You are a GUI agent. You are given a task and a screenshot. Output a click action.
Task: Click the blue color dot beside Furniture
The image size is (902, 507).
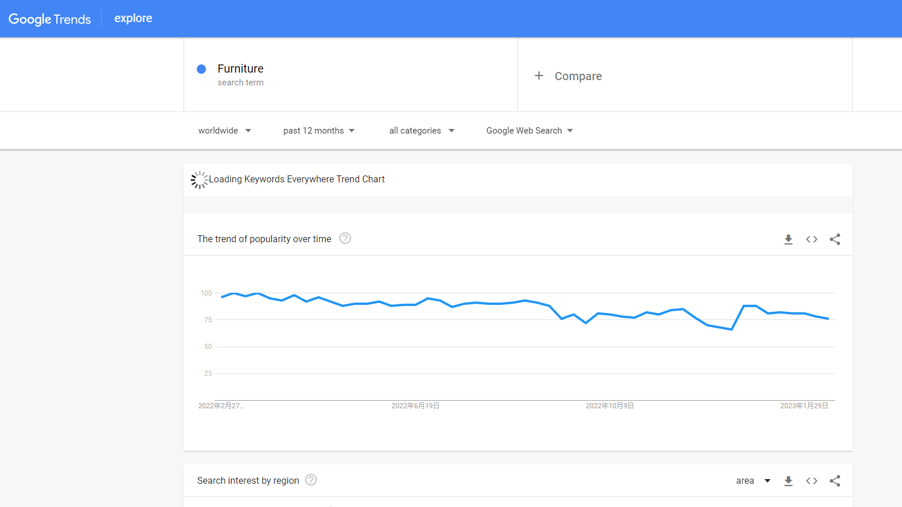pos(202,69)
